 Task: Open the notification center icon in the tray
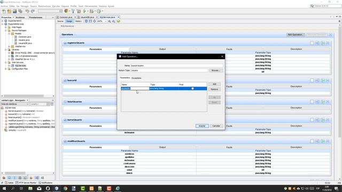click(336, 188)
